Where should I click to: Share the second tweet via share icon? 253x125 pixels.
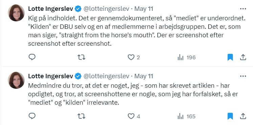pyautogui.click(x=243, y=116)
